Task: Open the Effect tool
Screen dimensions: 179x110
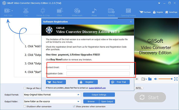Action: click(59, 12)
